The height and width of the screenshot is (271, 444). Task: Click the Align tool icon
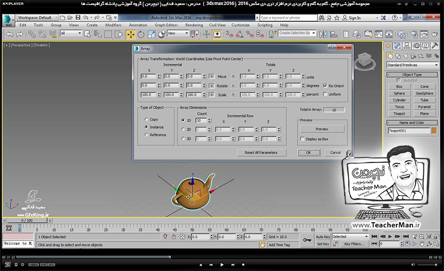coord(334,34)
